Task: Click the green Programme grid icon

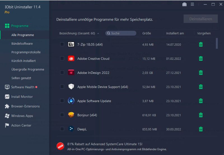Action: 7,26
